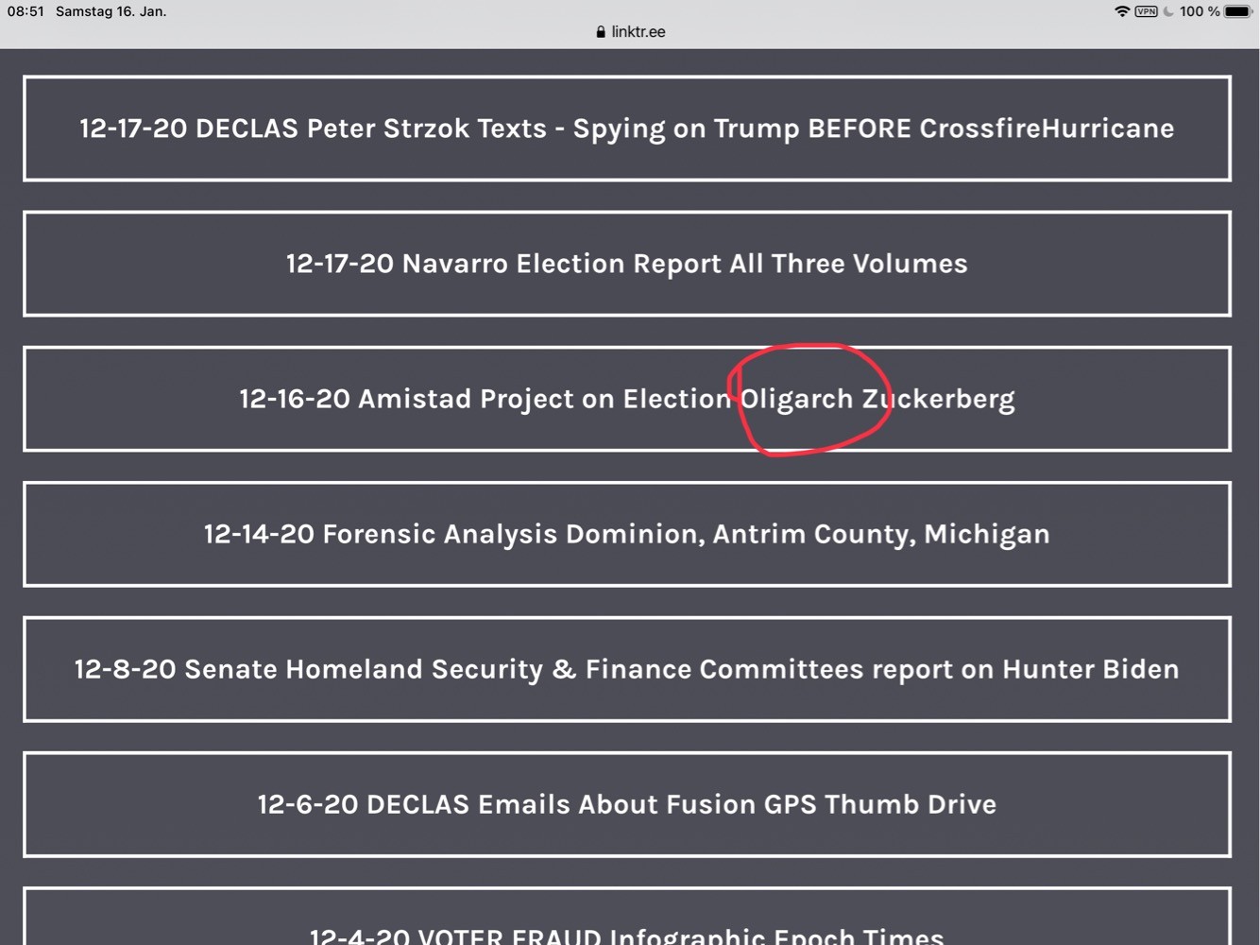The height and width of the screenshot is (945, 1260).
Task: Tap the linktr.ee address bar
Action: pyautogui.click(x=630, y=31)
